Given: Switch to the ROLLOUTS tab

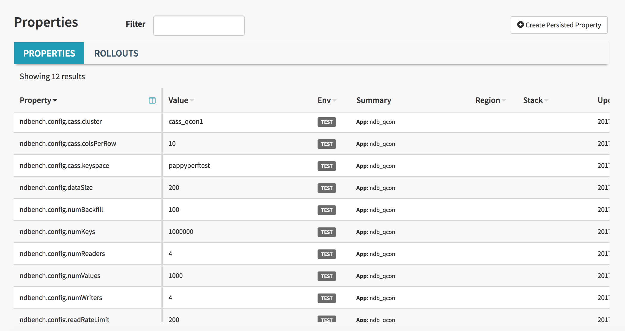Looking at the screenshot, I should (x=116, y=53).
